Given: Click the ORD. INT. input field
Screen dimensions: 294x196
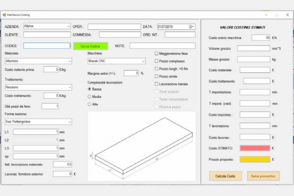Looking at the screenshot, I should click(180, 35).
